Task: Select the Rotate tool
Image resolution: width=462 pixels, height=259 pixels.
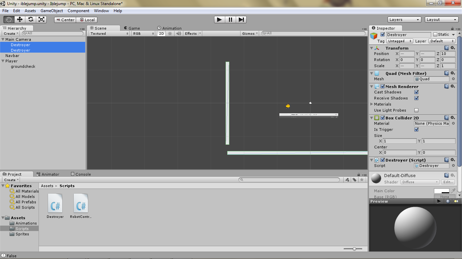Action: coord(30,20)
